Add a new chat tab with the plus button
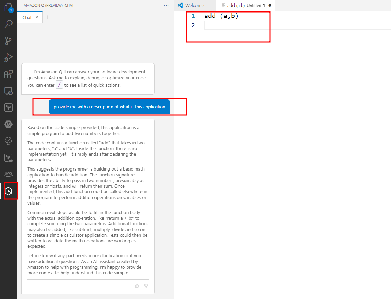 (x=47, y=17)
